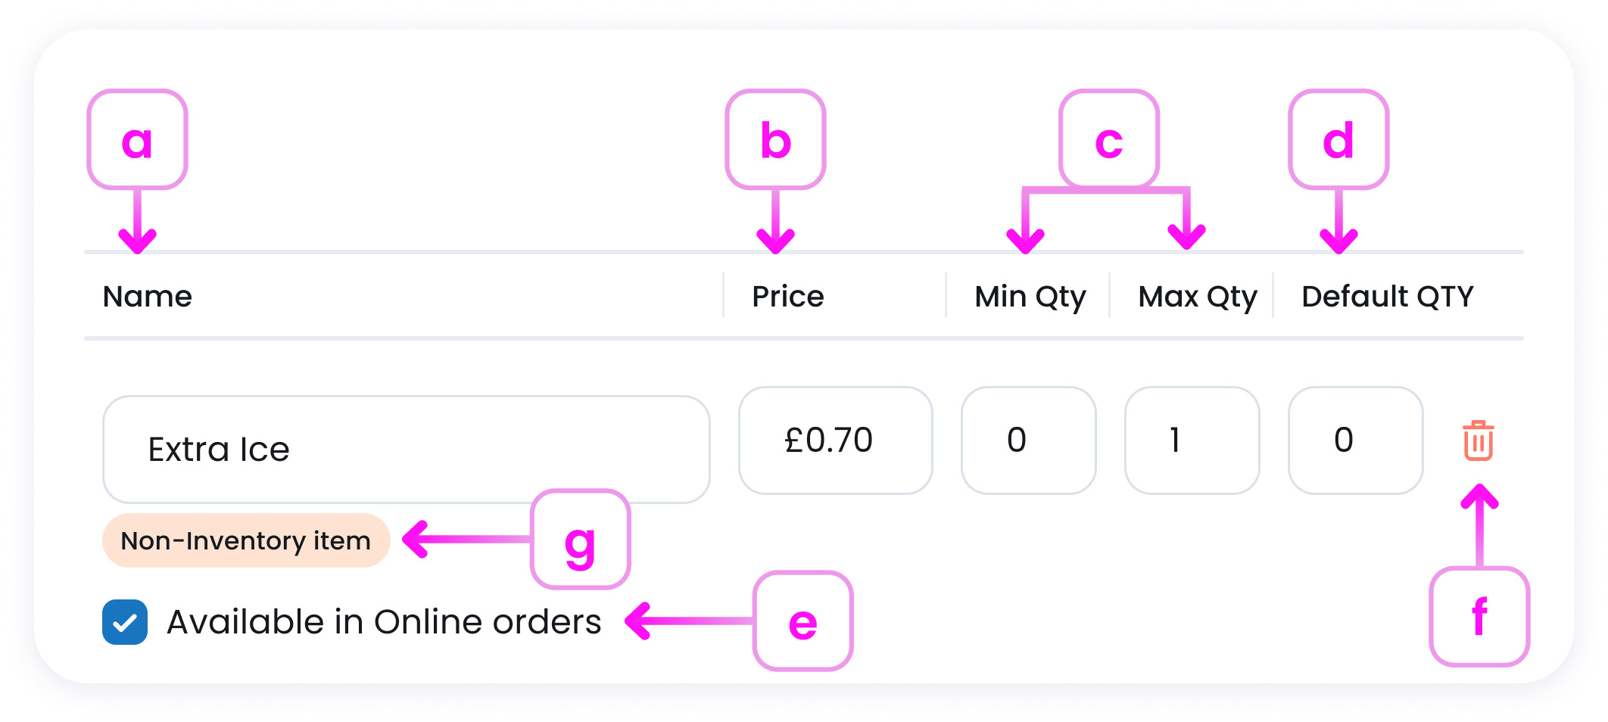Click the annotation marker labeled c
The height and width of the screenshot is (722, 1608).
[1109, 140]
